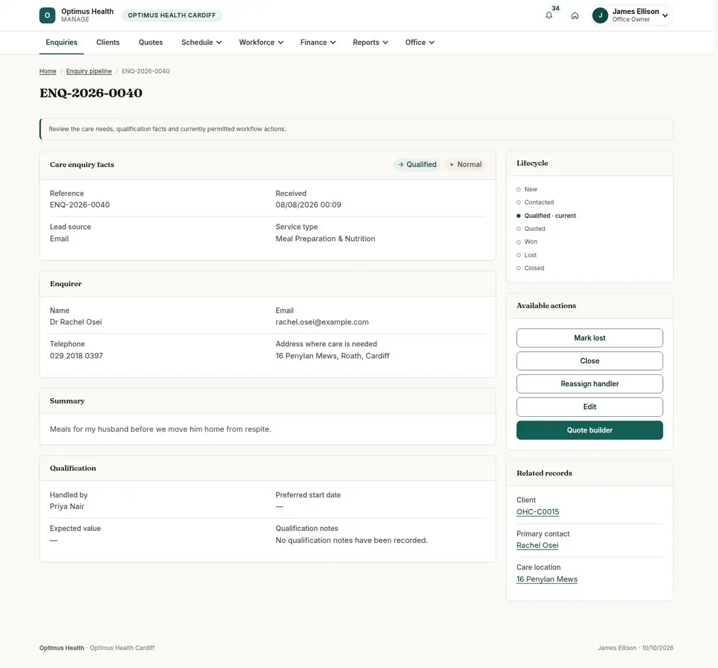Expand the Finance menu
This screenshot has height=668, width=718.
318,42
